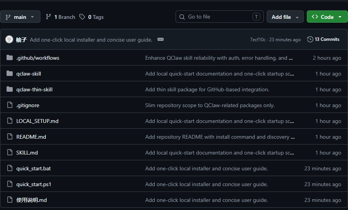Click the folder icon beside .github/workflows

point(10,58)
